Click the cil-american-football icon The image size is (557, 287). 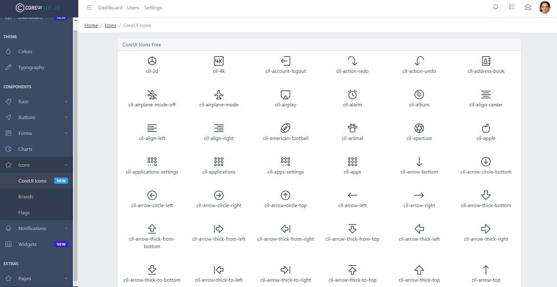pos(285,128)
